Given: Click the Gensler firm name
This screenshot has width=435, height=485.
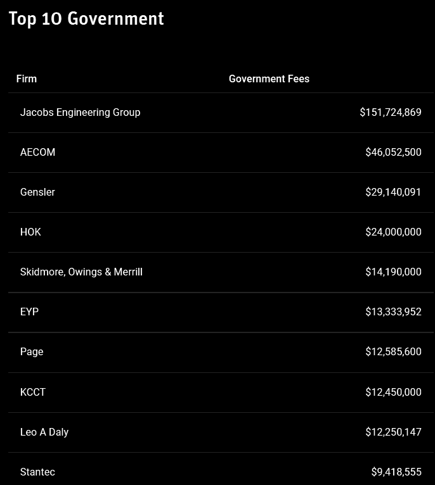Looking at the screenshot, I should point(37,192).
